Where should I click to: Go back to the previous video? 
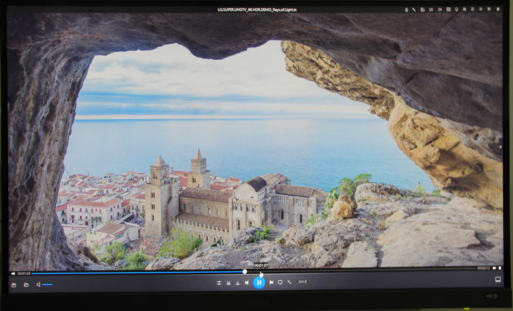pos(247,282)
